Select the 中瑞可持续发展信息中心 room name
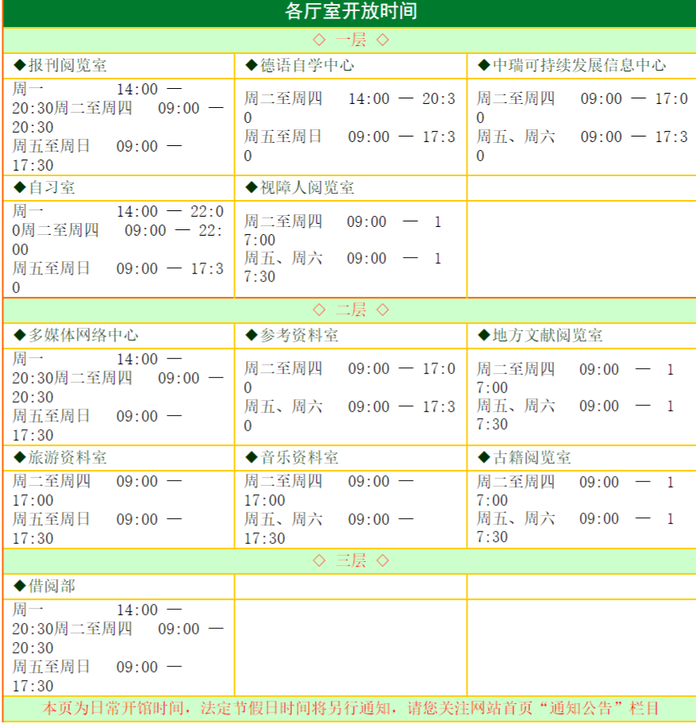 point(579,66)
